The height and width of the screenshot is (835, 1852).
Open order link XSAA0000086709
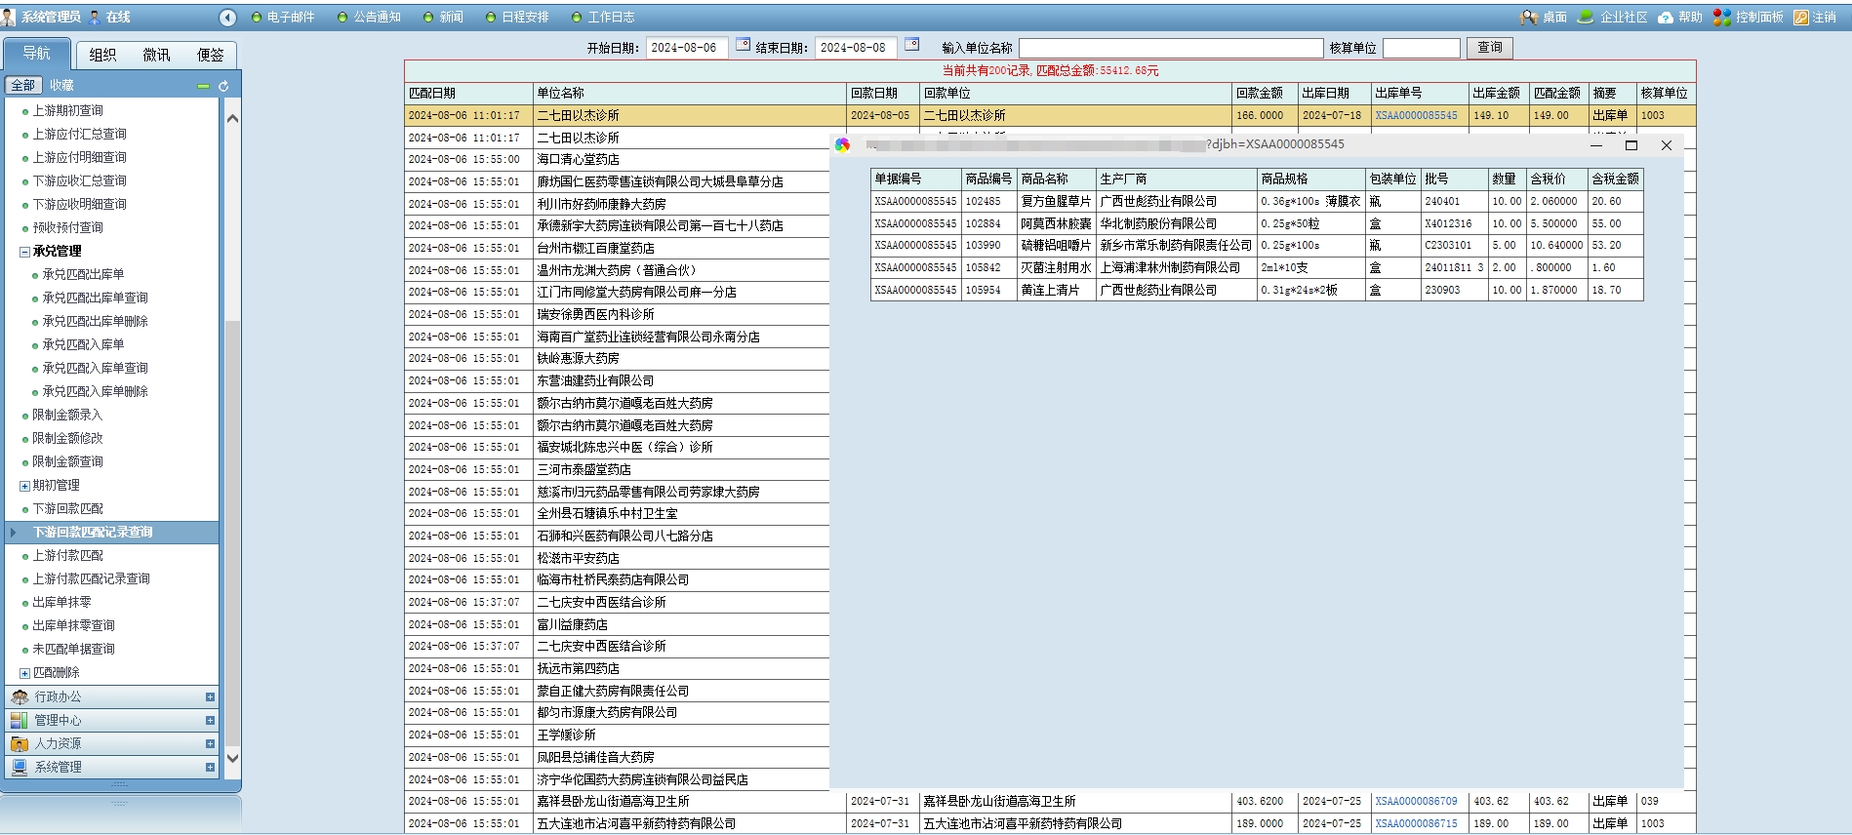tap(1416, 801)
